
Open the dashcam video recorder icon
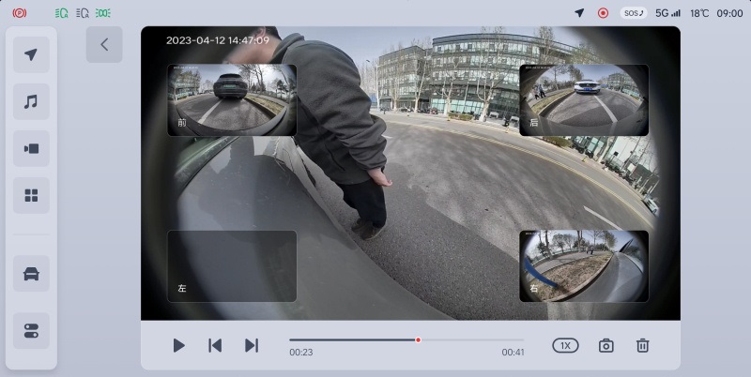[x=31, y=148]
